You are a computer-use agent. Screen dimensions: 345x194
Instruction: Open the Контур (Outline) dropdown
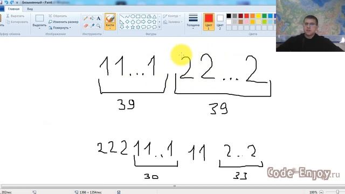pos(172,16)
